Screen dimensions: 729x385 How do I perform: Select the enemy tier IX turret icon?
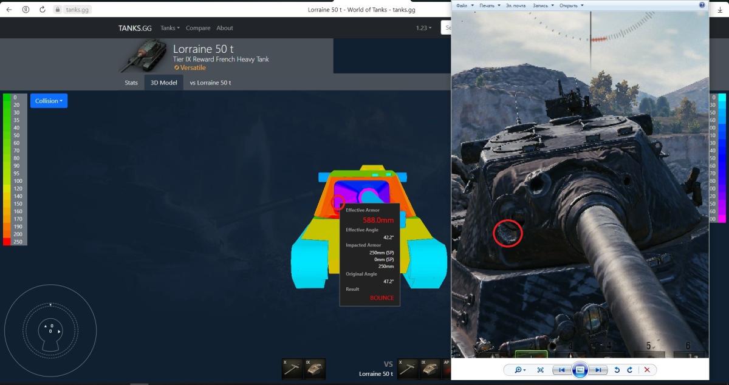click(x=430, y=369)
